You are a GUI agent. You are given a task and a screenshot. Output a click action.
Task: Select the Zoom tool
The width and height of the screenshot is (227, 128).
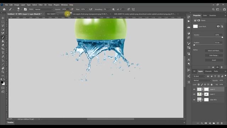(x=3, y=72)
